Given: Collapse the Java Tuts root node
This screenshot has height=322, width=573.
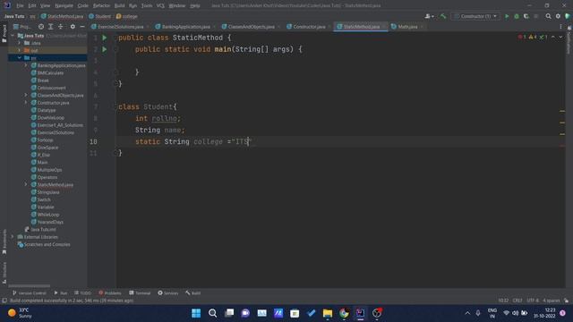Looking at the screenshot, I should coord(13,36).
